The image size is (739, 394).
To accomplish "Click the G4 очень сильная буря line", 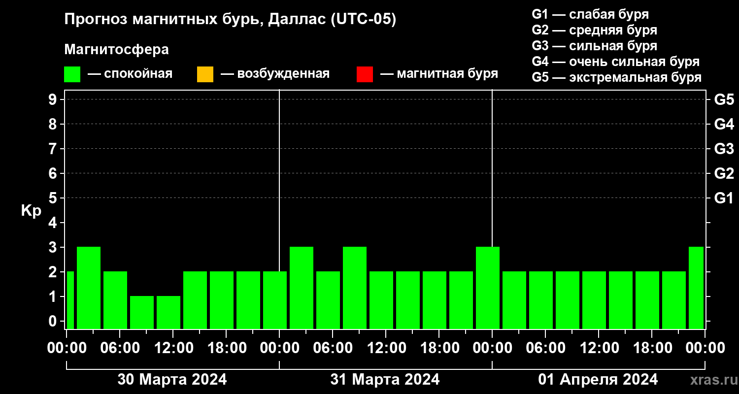I will click(616, 62).
